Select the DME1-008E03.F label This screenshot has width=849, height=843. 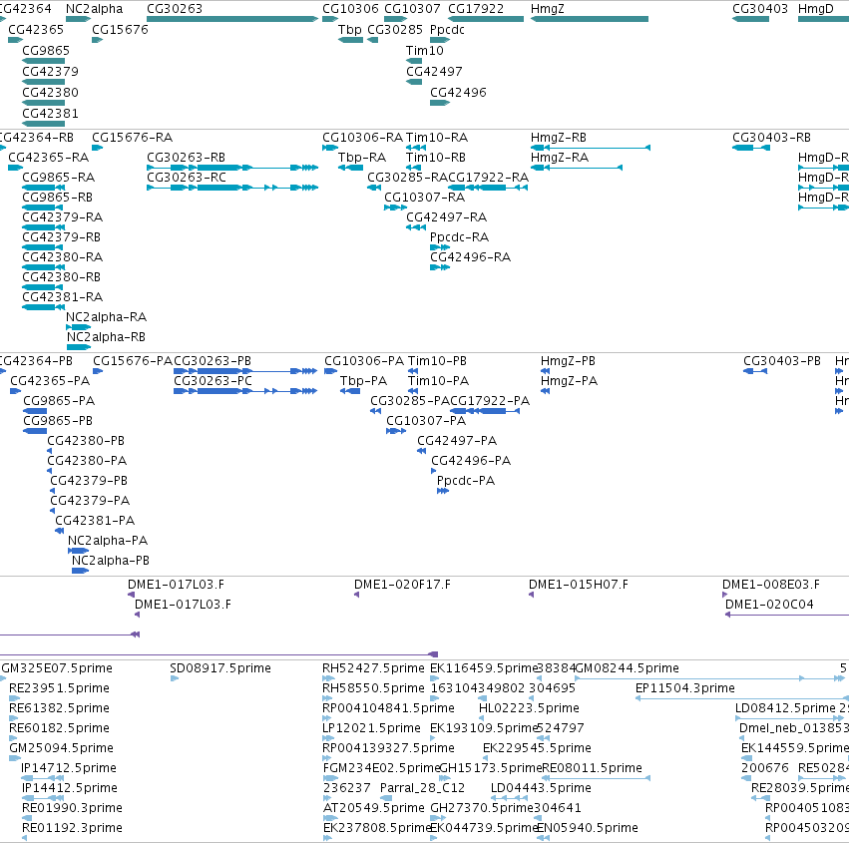[771, 585]
